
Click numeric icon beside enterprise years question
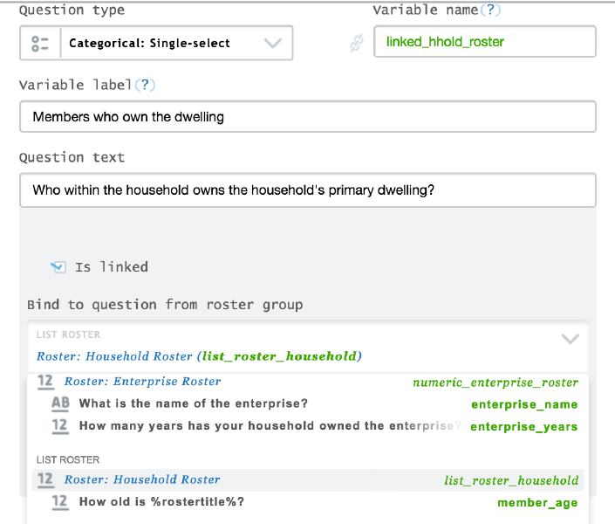(x=60, y=426)
